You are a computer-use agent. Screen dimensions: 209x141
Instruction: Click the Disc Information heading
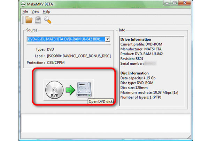tap(134, 73)
